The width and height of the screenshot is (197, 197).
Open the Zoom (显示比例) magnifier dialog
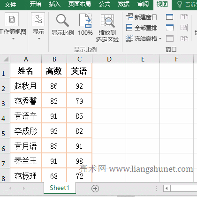[63, 25]
